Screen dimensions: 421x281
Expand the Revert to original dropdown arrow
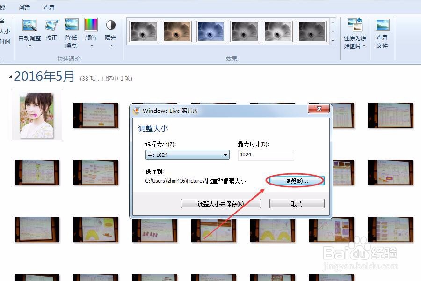tap(364, 46)
